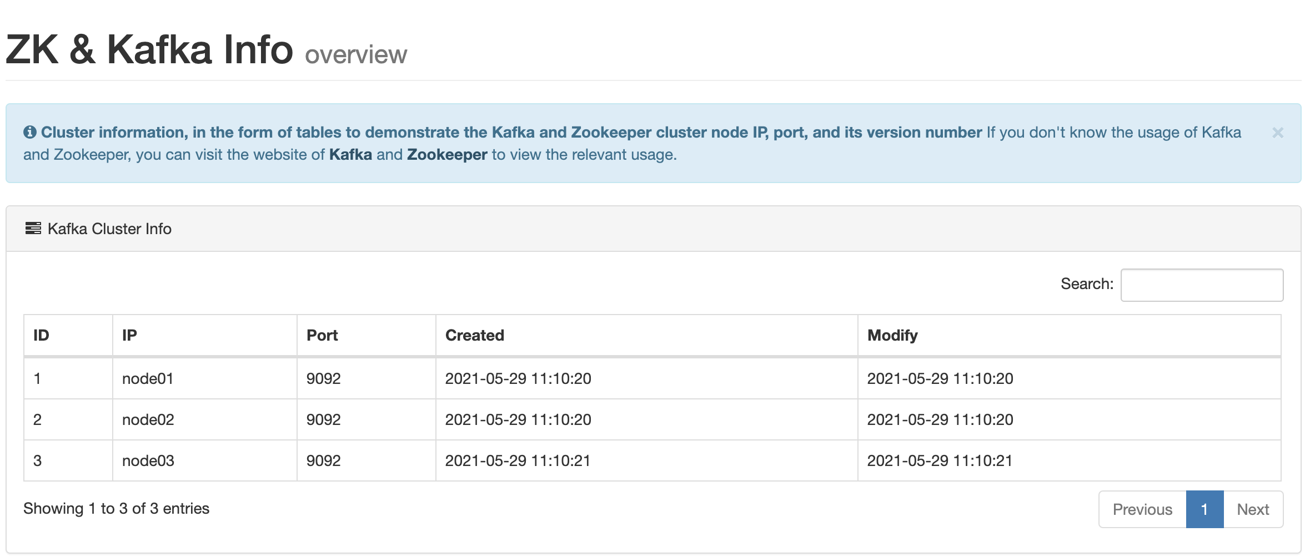Viewport: 1305px width, 557px height.
Task: Go to the Next page
Action: point(1252,509)
